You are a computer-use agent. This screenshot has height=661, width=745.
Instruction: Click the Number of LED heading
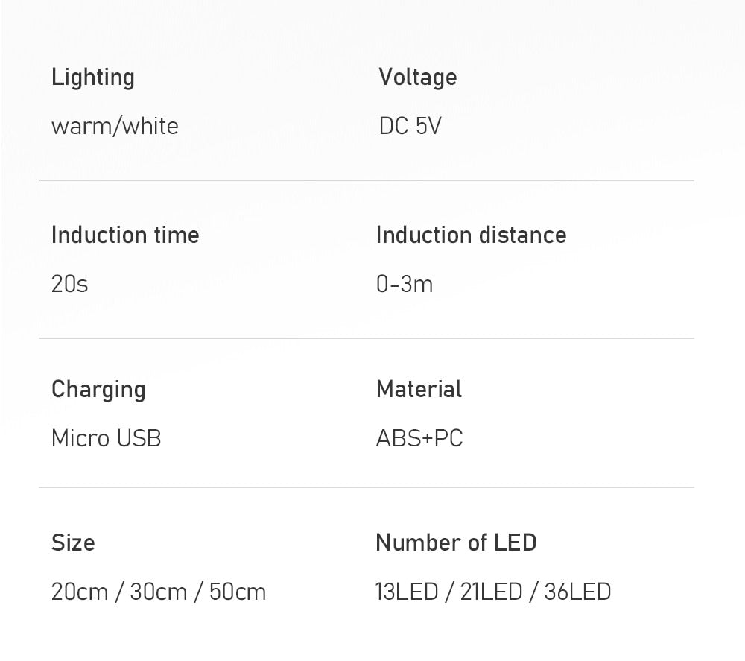[x=456, y=543]
